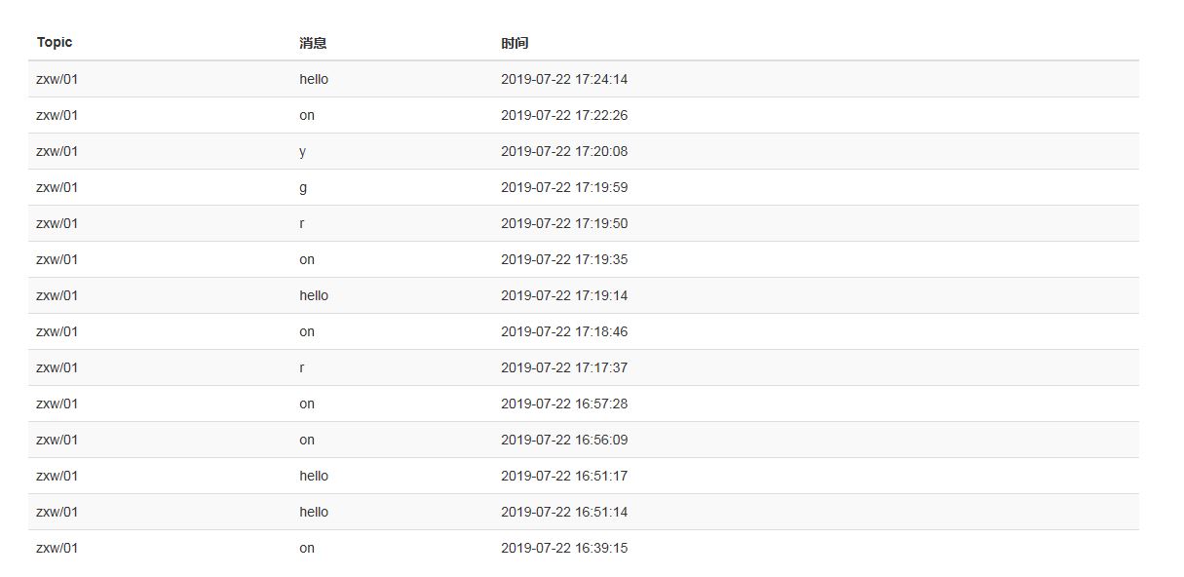Click zxw/01 topic in the 16:39:15 row
The height and width of the screenshot is (577, 1184).
tap(57, 548)
